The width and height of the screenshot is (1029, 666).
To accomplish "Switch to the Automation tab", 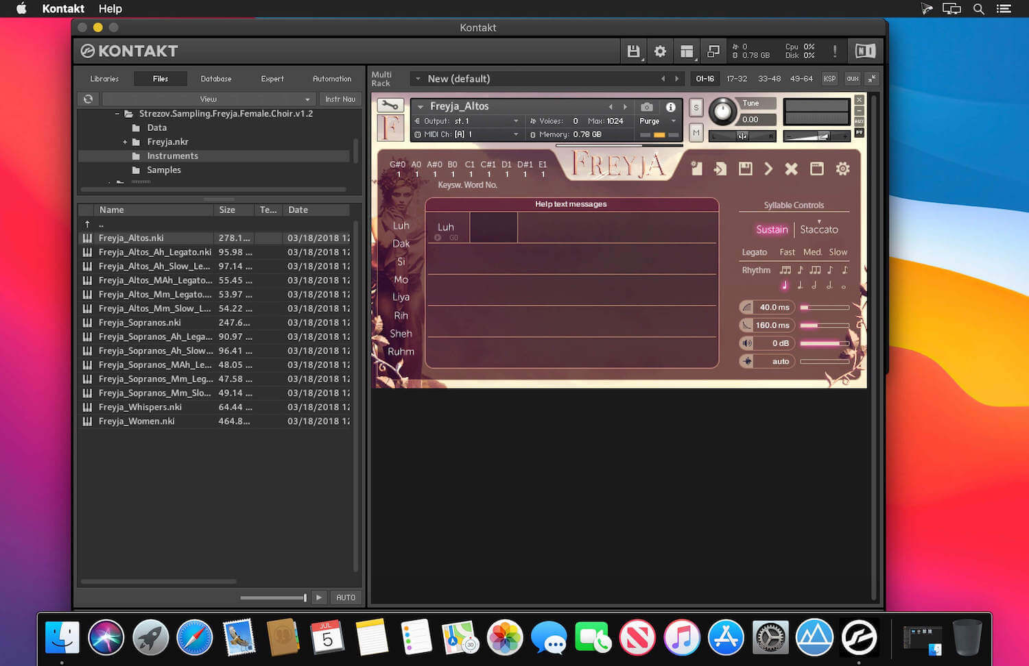I will coord(332,79).
